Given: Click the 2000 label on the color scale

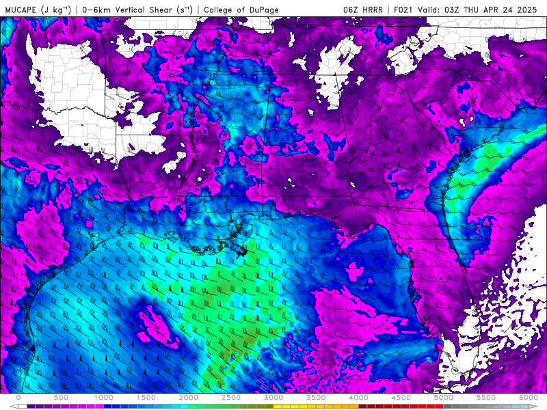Looking at the screenshot, I should pos(189,398).
